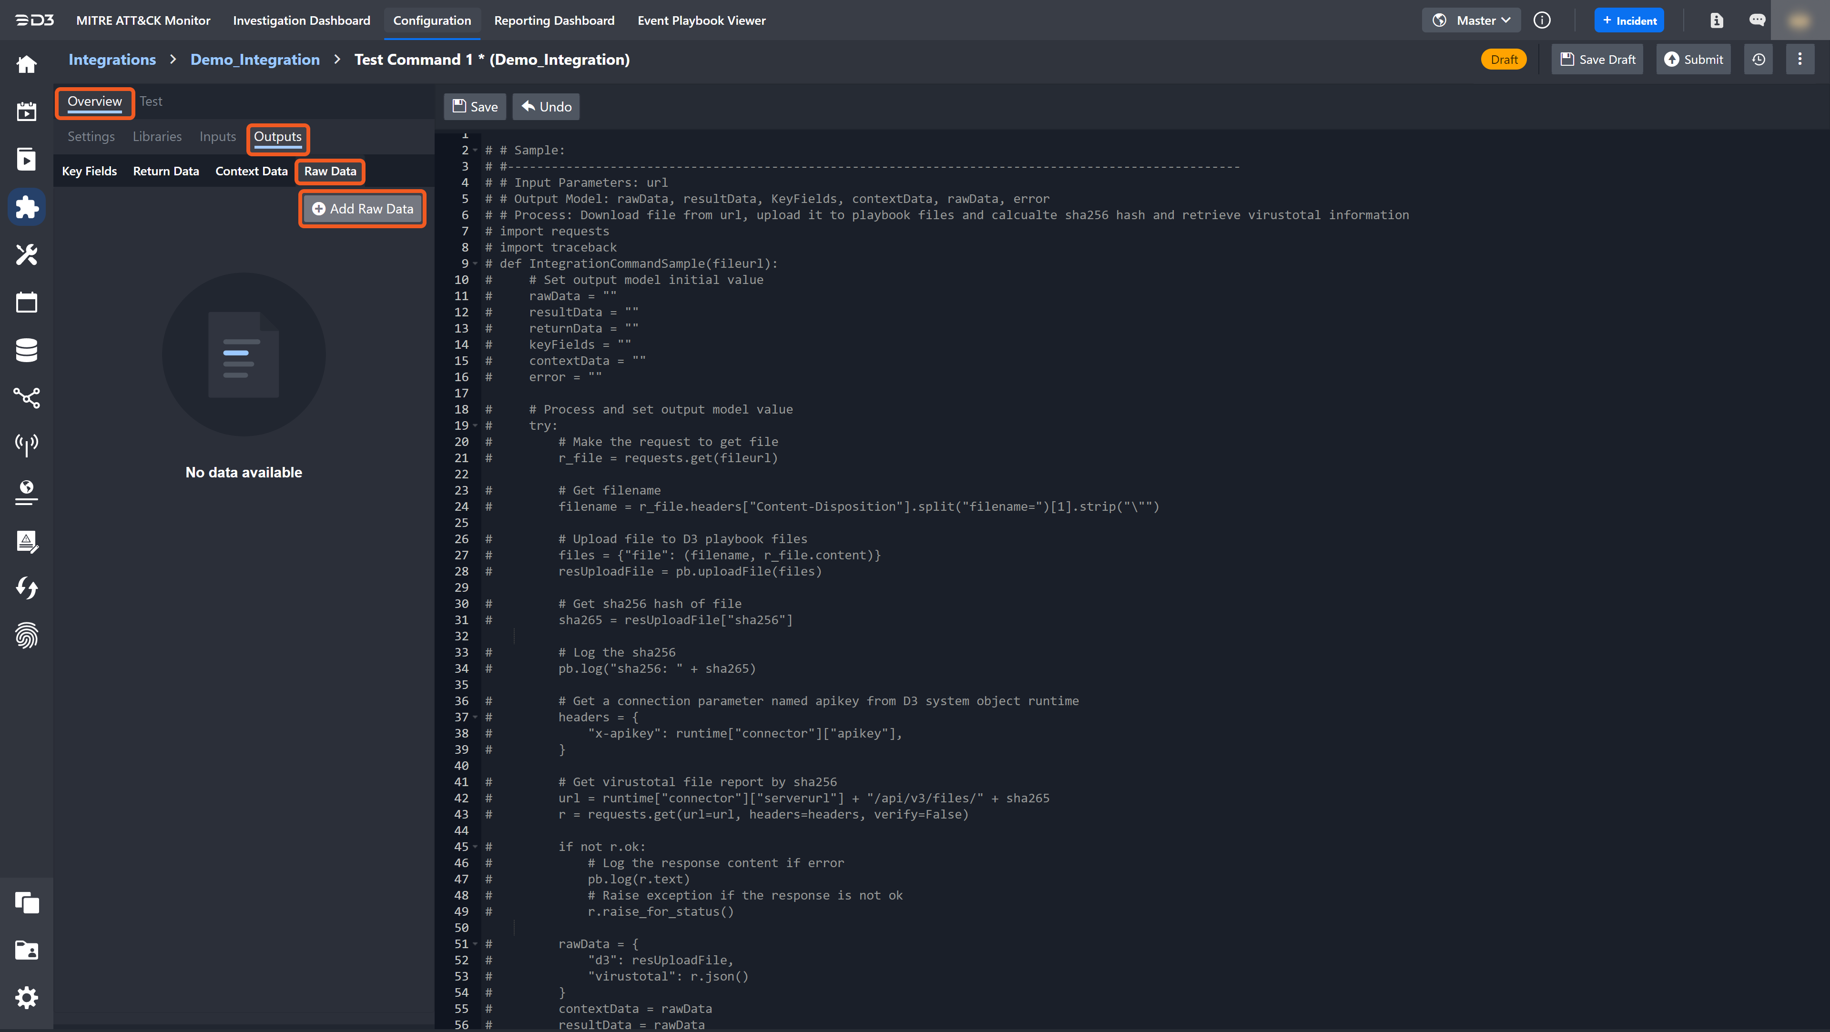Open the settings gear icon
Image resolution: width=1830 pixels, height=1032 pixels.
[26, 998]
